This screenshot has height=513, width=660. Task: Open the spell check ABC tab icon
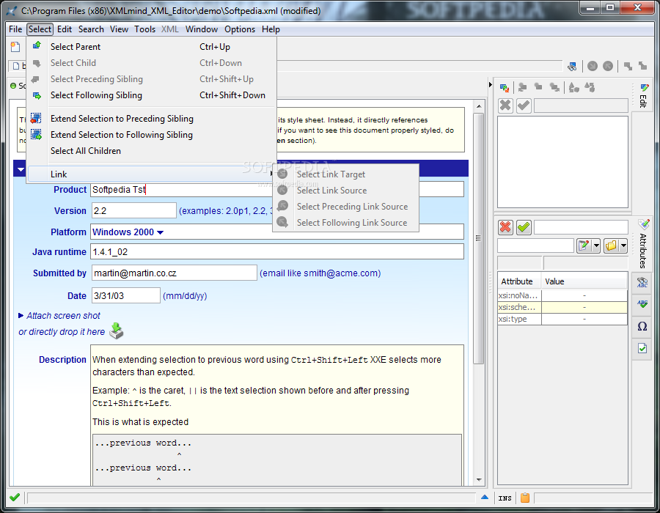(x=642, y=304)
